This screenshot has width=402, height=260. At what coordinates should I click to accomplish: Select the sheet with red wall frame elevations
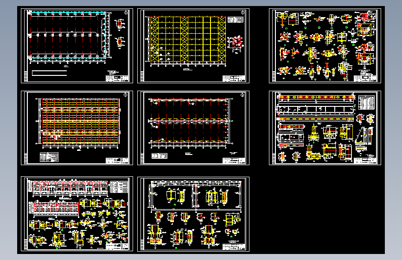point(77,214)
